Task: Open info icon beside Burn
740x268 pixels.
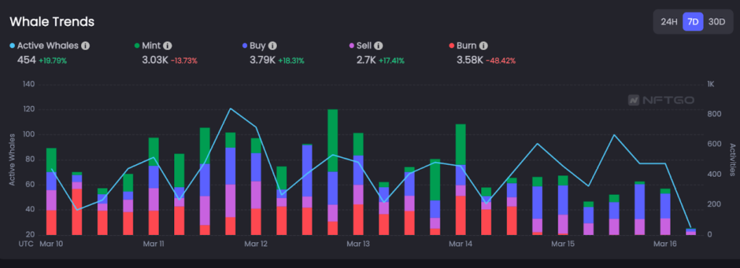Action: click(484, 46)
